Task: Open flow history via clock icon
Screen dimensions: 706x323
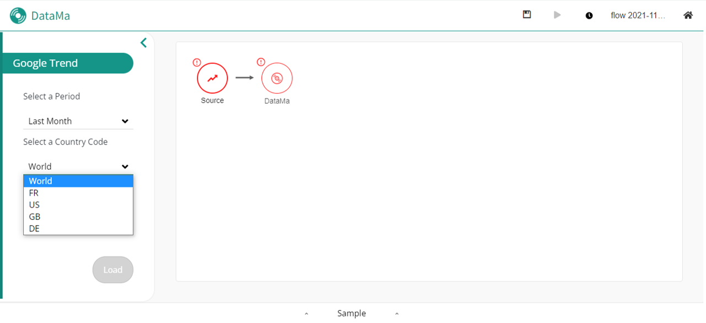Action: (589, 15)
